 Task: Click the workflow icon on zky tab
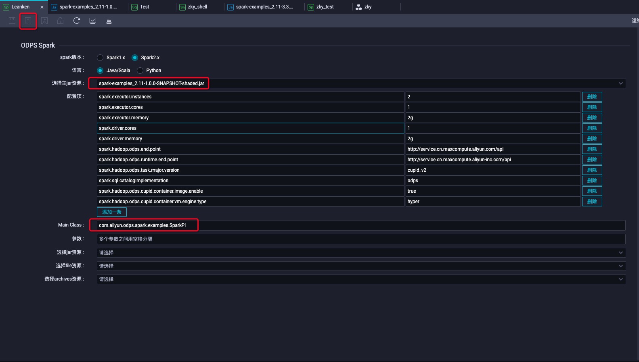point(358,7)
